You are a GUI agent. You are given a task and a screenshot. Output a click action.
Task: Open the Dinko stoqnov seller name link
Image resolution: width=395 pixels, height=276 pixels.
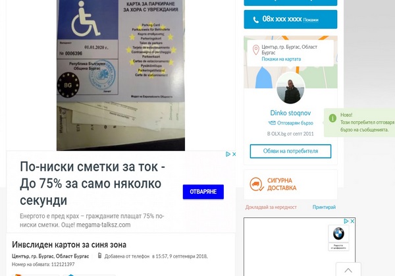(x=290, y=113)
